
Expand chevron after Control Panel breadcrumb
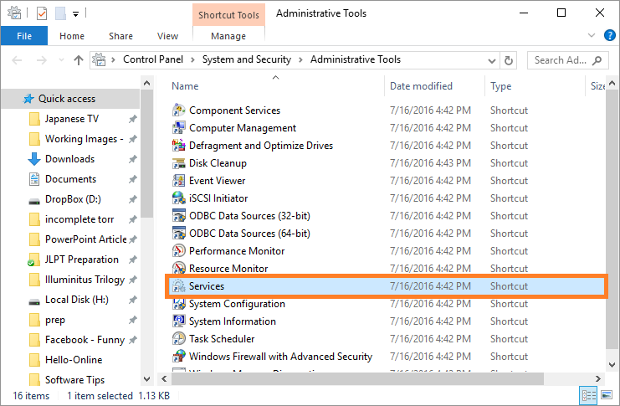[192, 59]
